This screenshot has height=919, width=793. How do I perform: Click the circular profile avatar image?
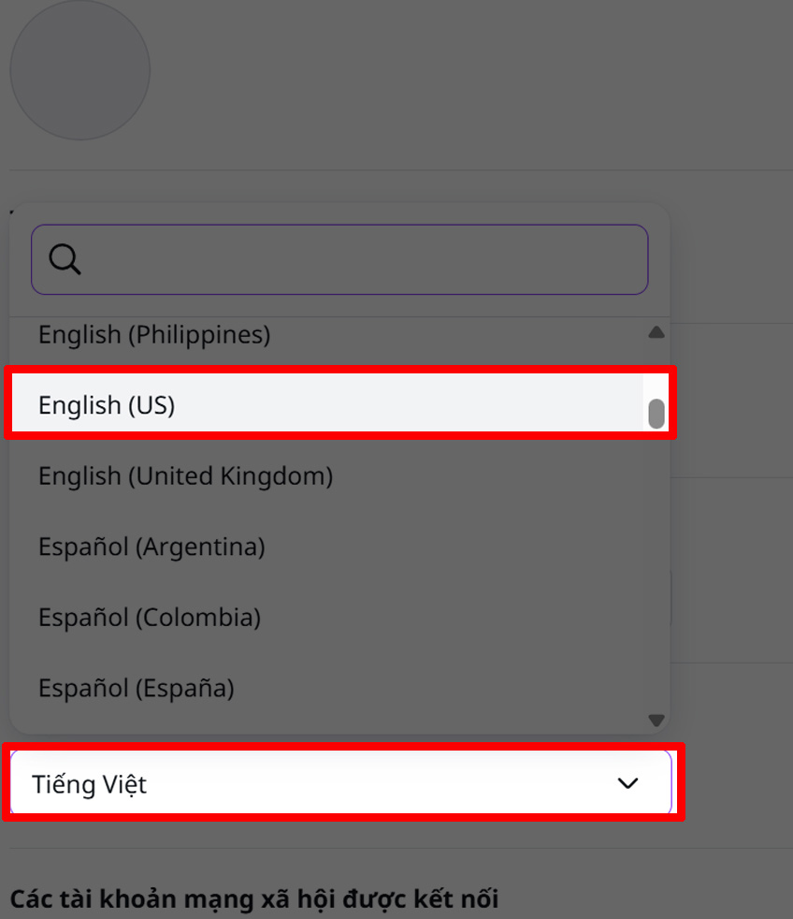click(79, 70)
